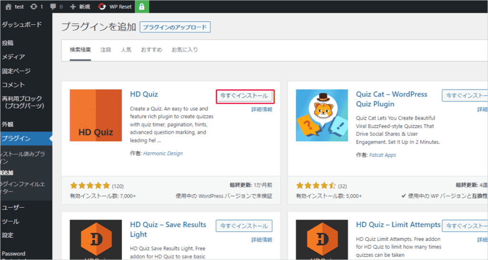Open 再利用ブロック in the sidebar
The image size is (488, 260).
click(22, 102)
